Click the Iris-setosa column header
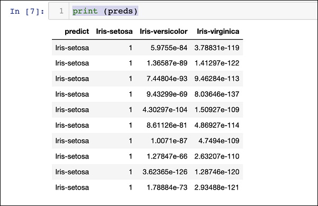Screen dimensions: 318x206 point(114,31)
